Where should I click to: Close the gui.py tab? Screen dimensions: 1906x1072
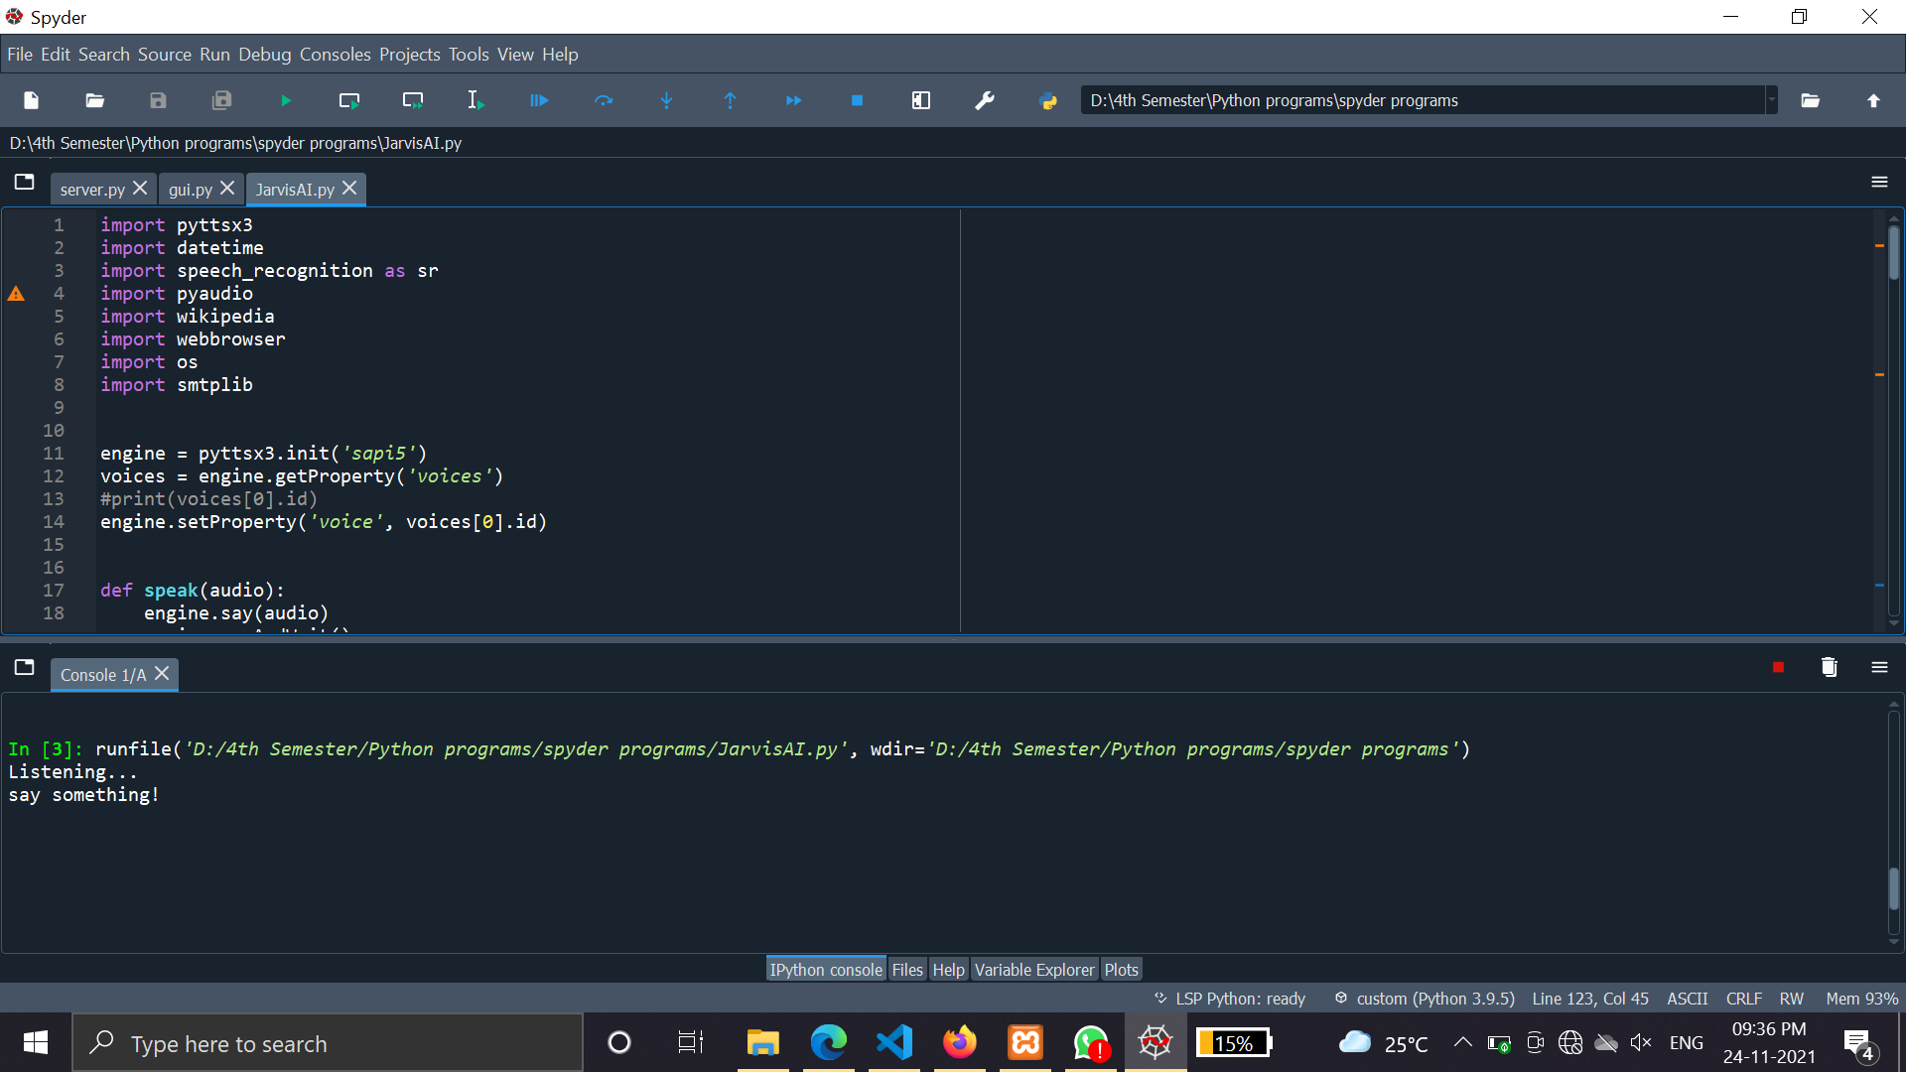(227, 188)
